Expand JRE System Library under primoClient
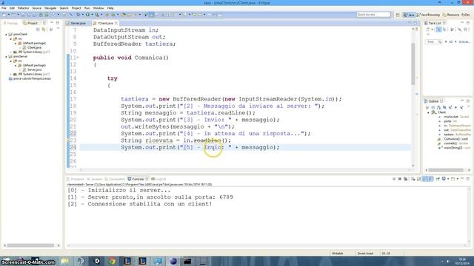The image size is (474, 266). [x=11, y=52]
